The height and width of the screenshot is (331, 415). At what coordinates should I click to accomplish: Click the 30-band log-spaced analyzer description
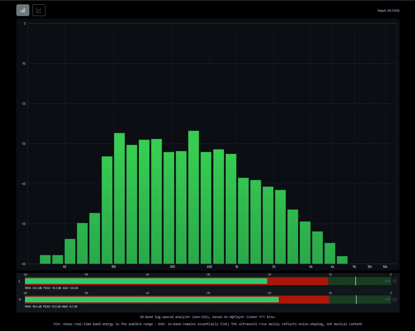pos(208,317)
